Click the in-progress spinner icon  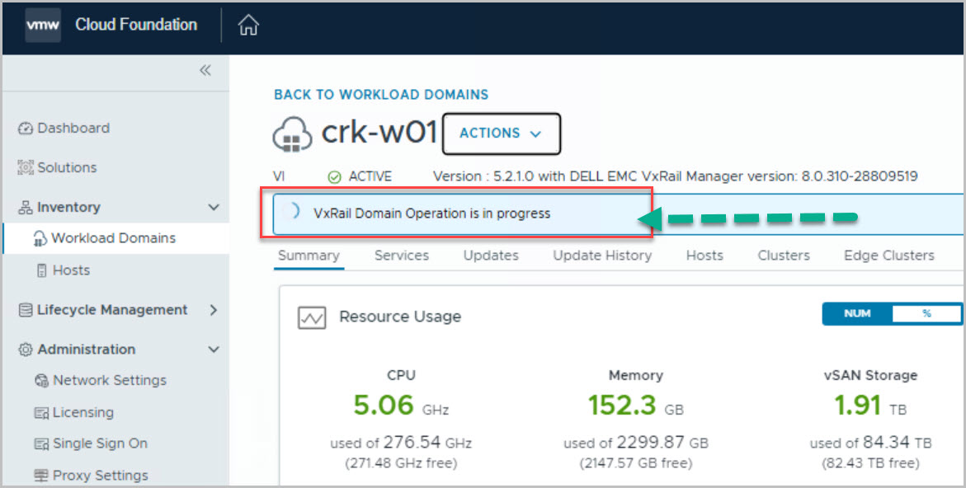coord(292,213)
